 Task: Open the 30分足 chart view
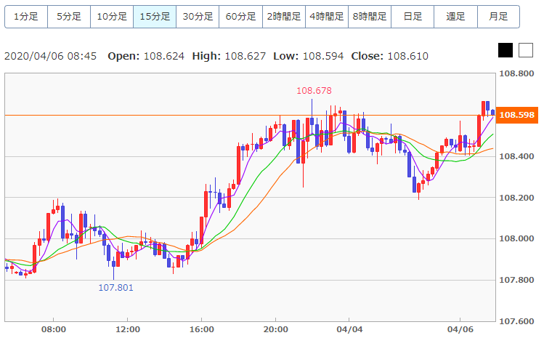pos(198,16)
